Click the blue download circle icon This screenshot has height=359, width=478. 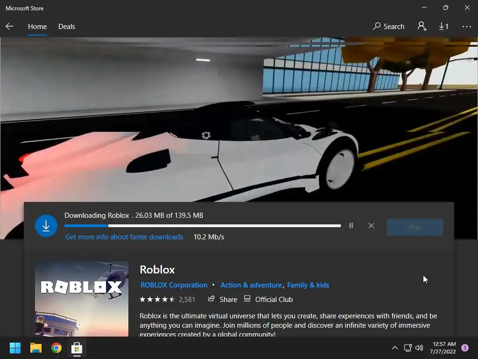[x=46, y=226]
